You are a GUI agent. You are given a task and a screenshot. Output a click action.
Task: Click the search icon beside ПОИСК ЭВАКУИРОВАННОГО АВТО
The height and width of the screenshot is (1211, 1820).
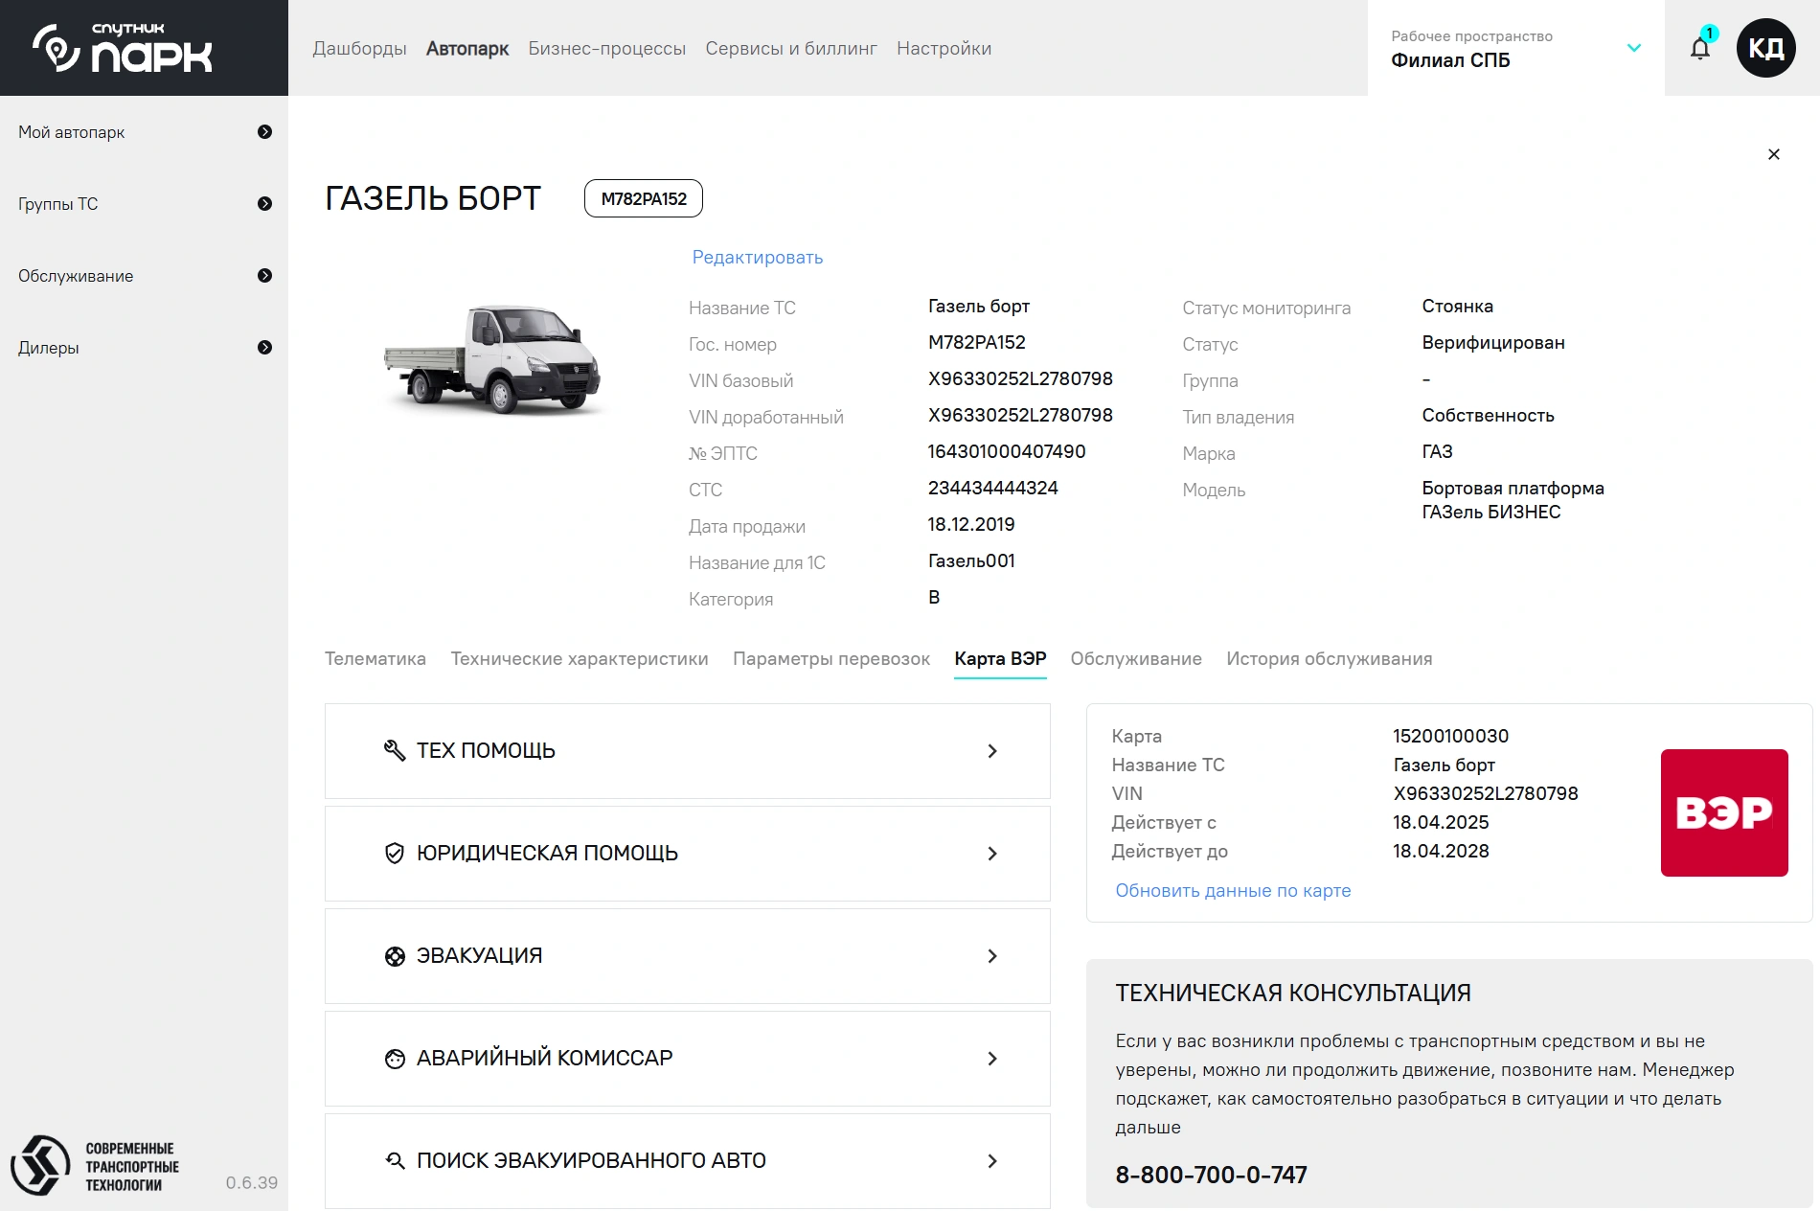coord(395,1160)
